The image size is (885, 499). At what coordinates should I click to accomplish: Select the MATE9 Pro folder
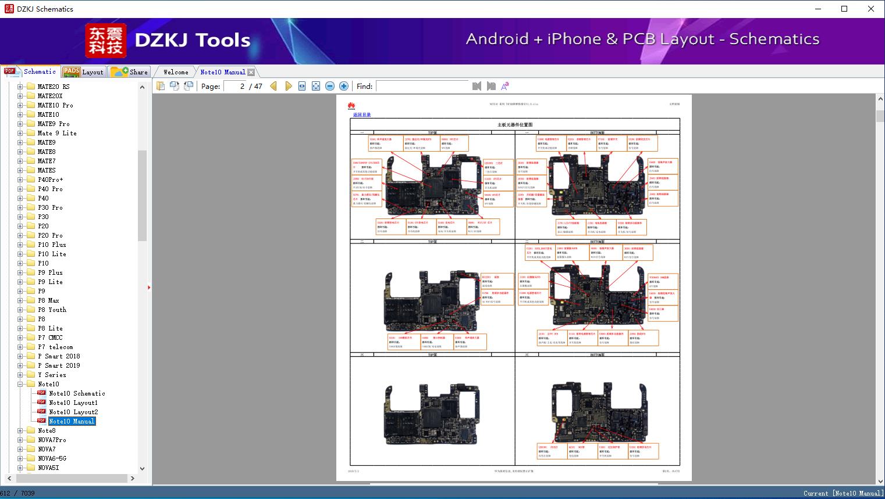[x=54, y=124]
